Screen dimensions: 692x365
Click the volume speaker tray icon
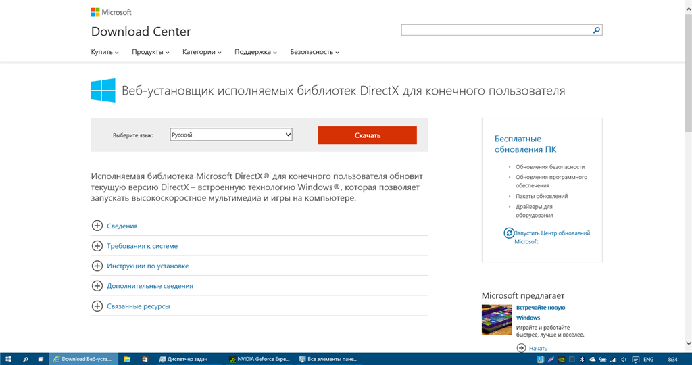click(624, 360)
